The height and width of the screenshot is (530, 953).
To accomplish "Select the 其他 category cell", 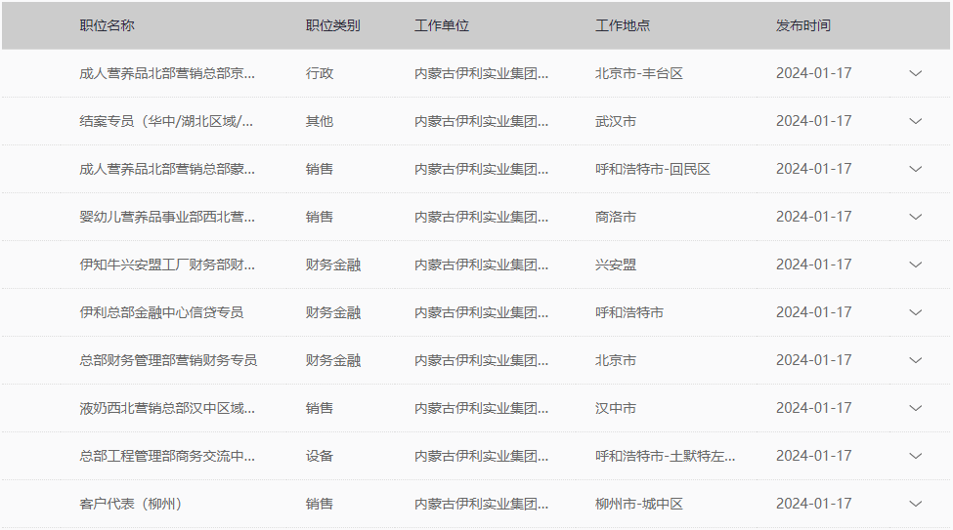I will tap(320, 121).
